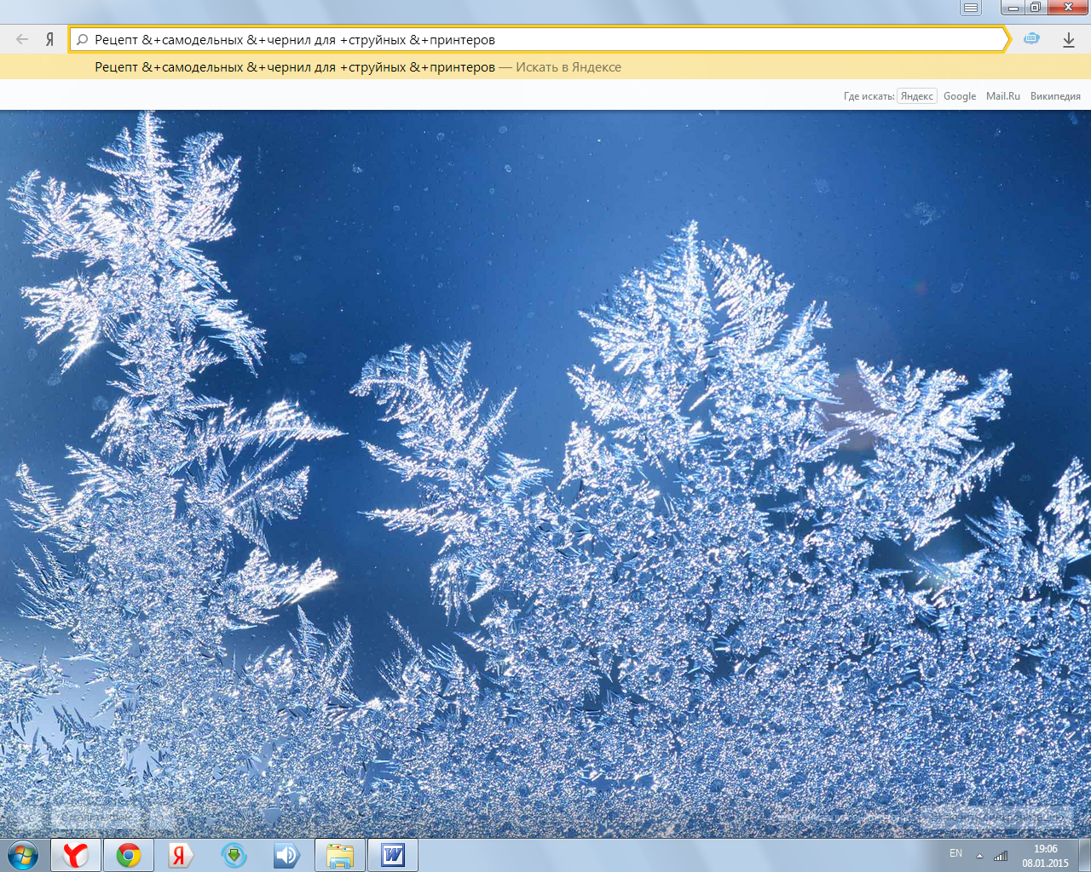
Task: Open the green download-arrow taskbar app
Action: tap(234, 855)
